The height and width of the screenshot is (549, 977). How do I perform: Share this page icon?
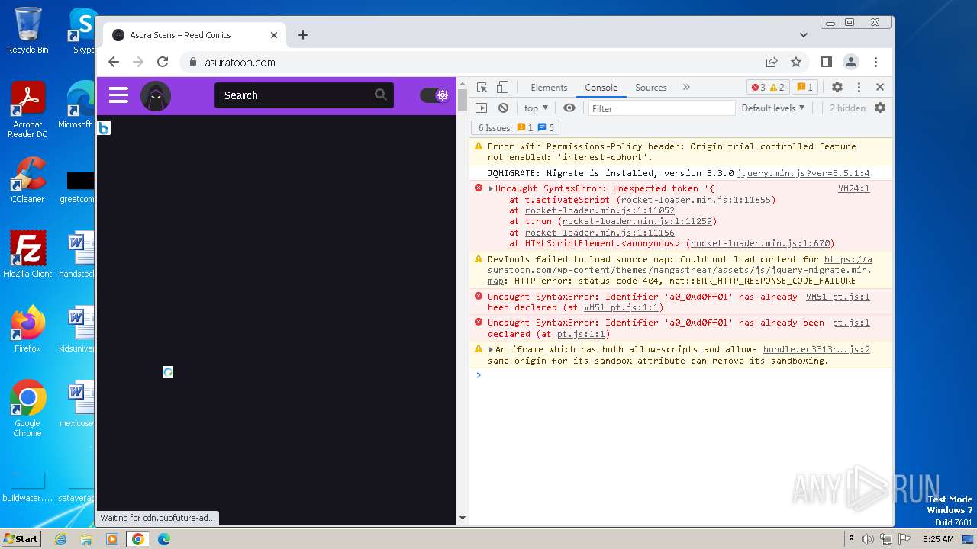(772, 62)
